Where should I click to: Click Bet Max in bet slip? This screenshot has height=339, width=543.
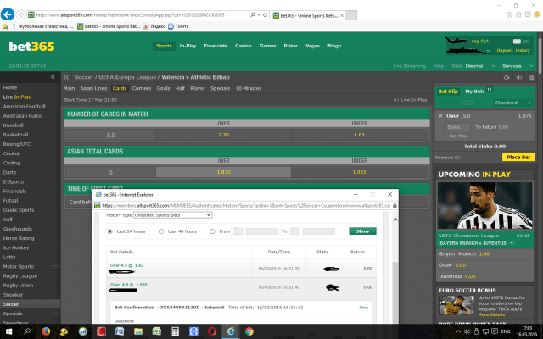[x=458, y=136]
